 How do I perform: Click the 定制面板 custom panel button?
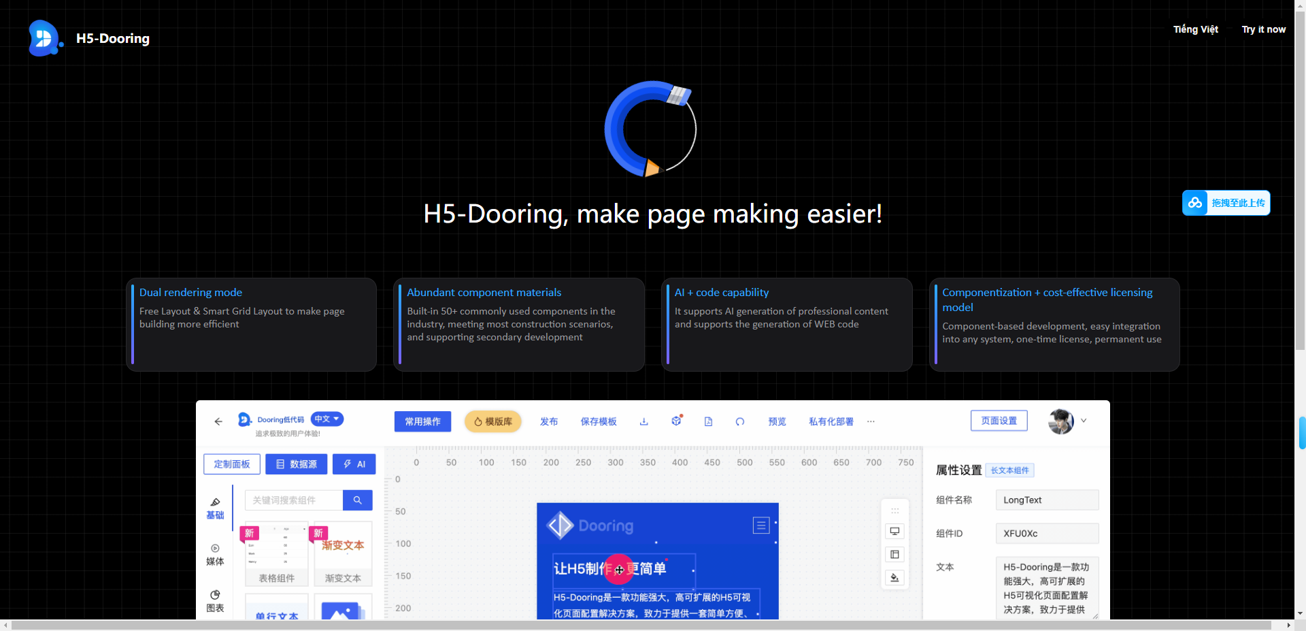tap(232, 464)
